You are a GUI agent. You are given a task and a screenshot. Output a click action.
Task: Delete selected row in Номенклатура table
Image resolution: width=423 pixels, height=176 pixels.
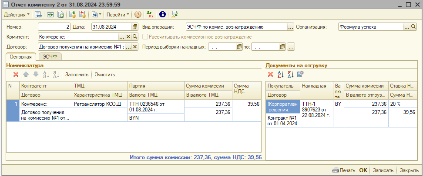pyautogui.click(x=16, y=75)
